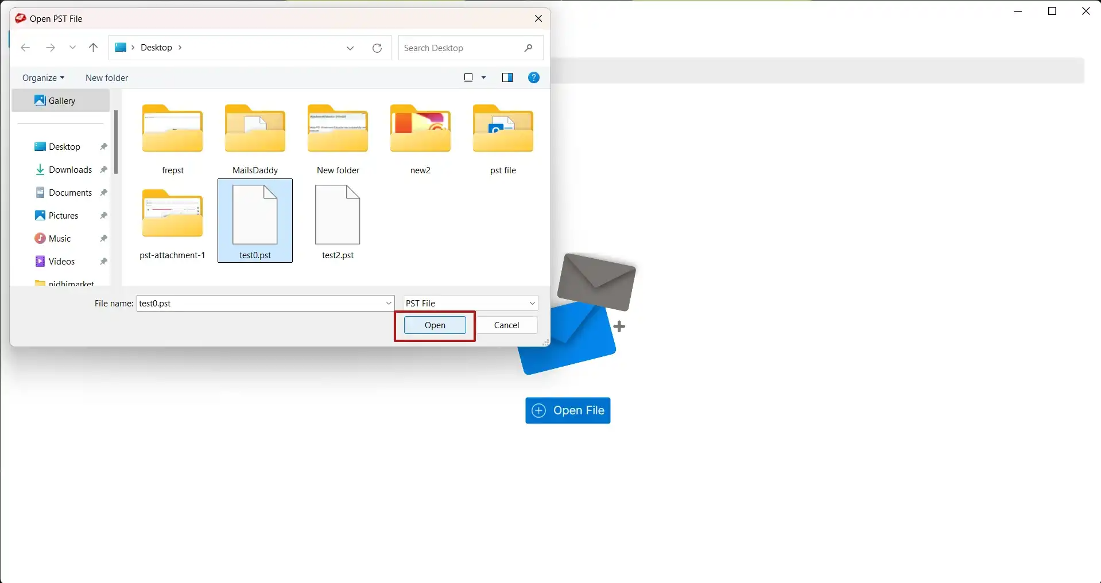Minimize the main application window
This screenshot has height=583, width=1101.
(1018, 11)
